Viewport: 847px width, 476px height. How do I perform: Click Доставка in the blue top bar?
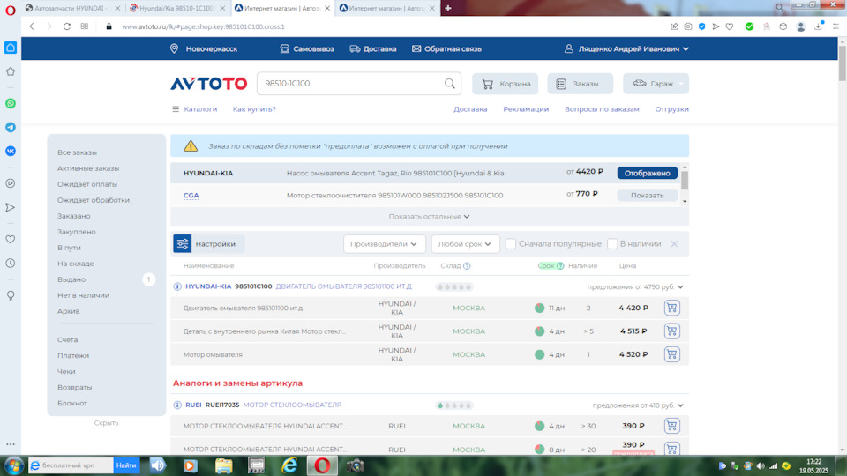(x=372, y=48)
